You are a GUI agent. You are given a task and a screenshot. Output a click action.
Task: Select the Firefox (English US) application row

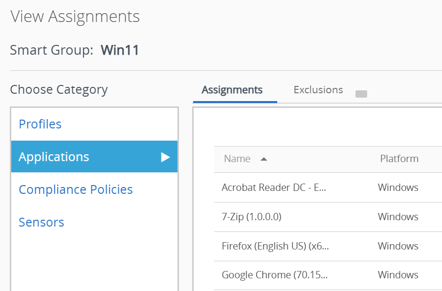[x=275, y=246]
